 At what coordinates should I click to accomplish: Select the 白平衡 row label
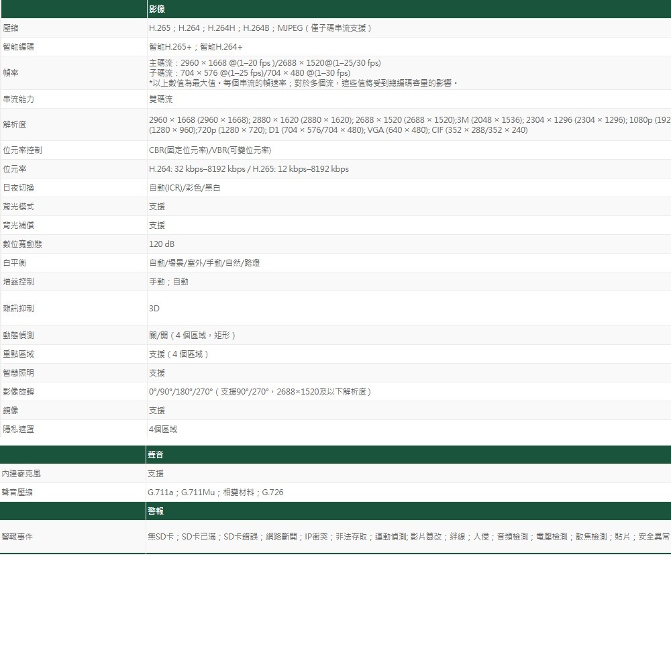click(15, 263)
